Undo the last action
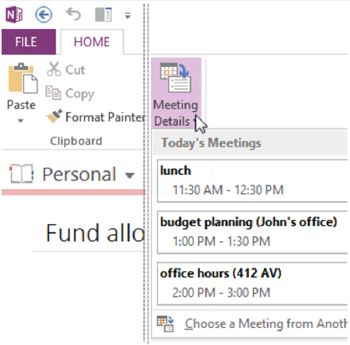The image size is (350, 345). pyautogui.click(x=74, y=14)
